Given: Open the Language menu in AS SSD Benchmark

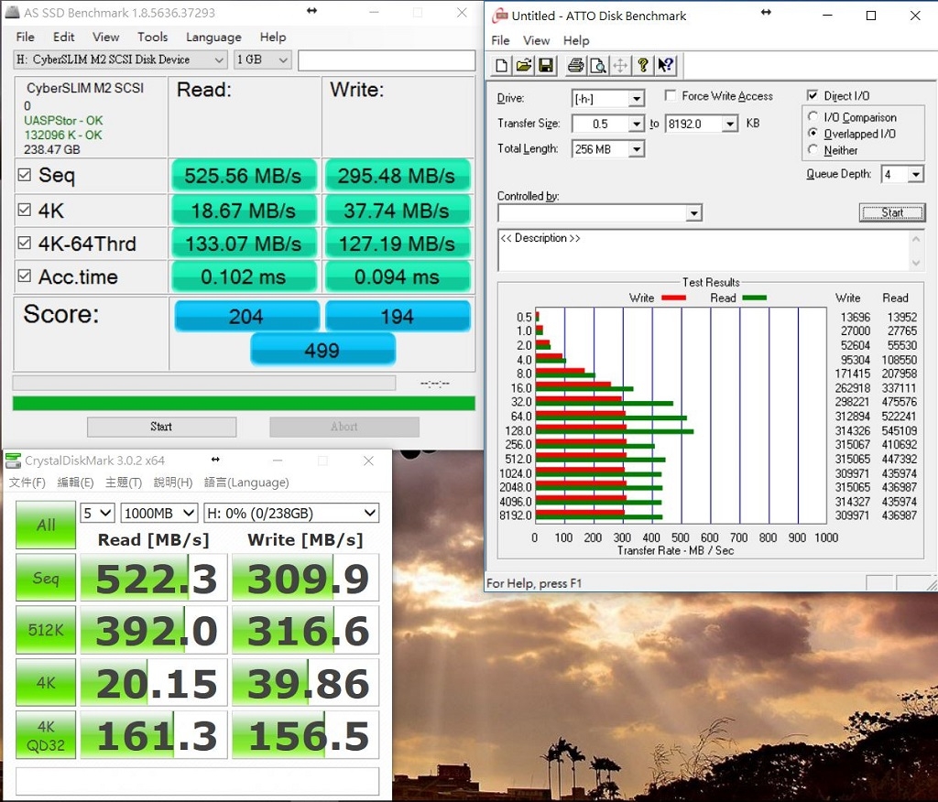Looking at the screenshot, I should [x=213, y=38].
